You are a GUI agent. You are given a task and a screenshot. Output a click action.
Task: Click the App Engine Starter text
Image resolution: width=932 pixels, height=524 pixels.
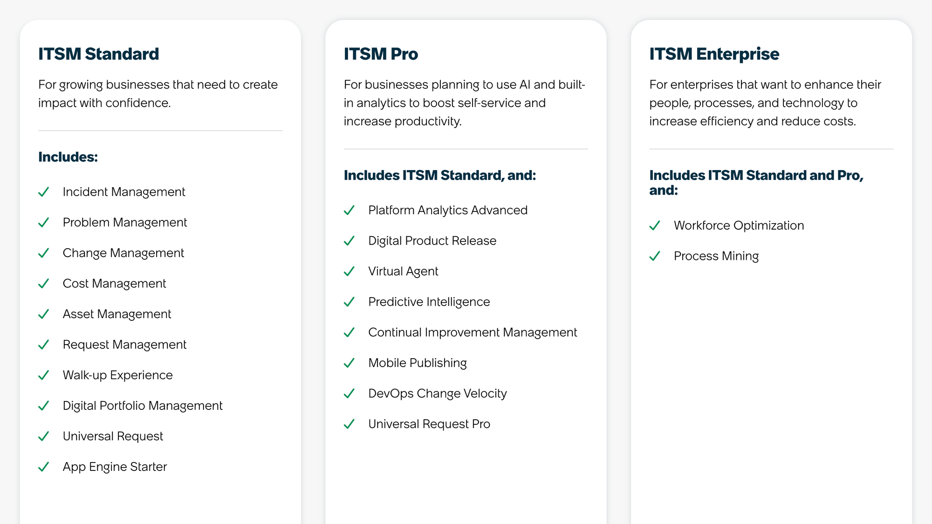[115, 467]
